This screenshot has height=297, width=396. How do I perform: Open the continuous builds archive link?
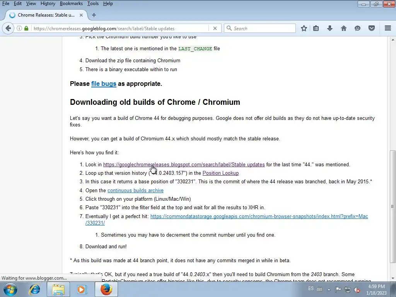[x=135, y=190]
